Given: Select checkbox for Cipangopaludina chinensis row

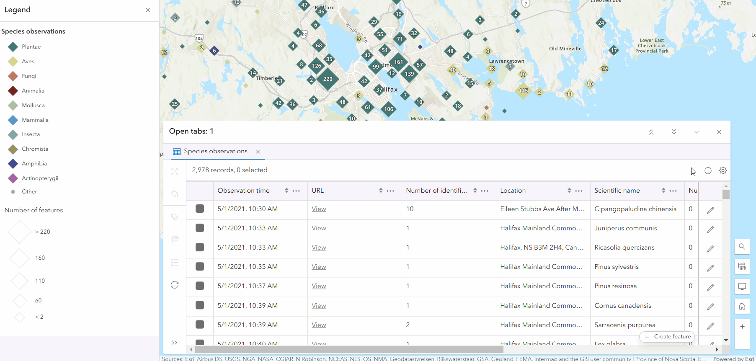Looking at the screenshot, I should (x=200, y=209).
